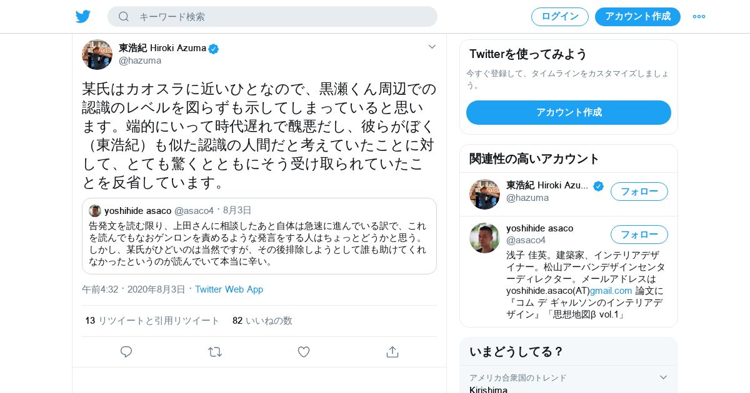Follow the yoshihide asaco account
Screen dimensions: 750x393
click(639, 235)
